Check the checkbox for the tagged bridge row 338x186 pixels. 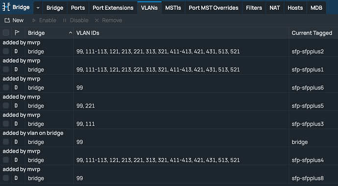click(x=6, y=141)
